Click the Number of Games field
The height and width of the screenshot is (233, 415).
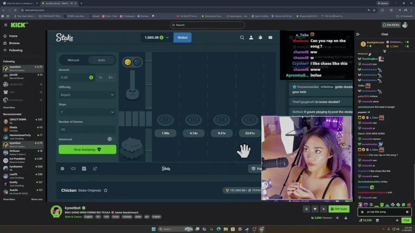(x=87, y=129)
